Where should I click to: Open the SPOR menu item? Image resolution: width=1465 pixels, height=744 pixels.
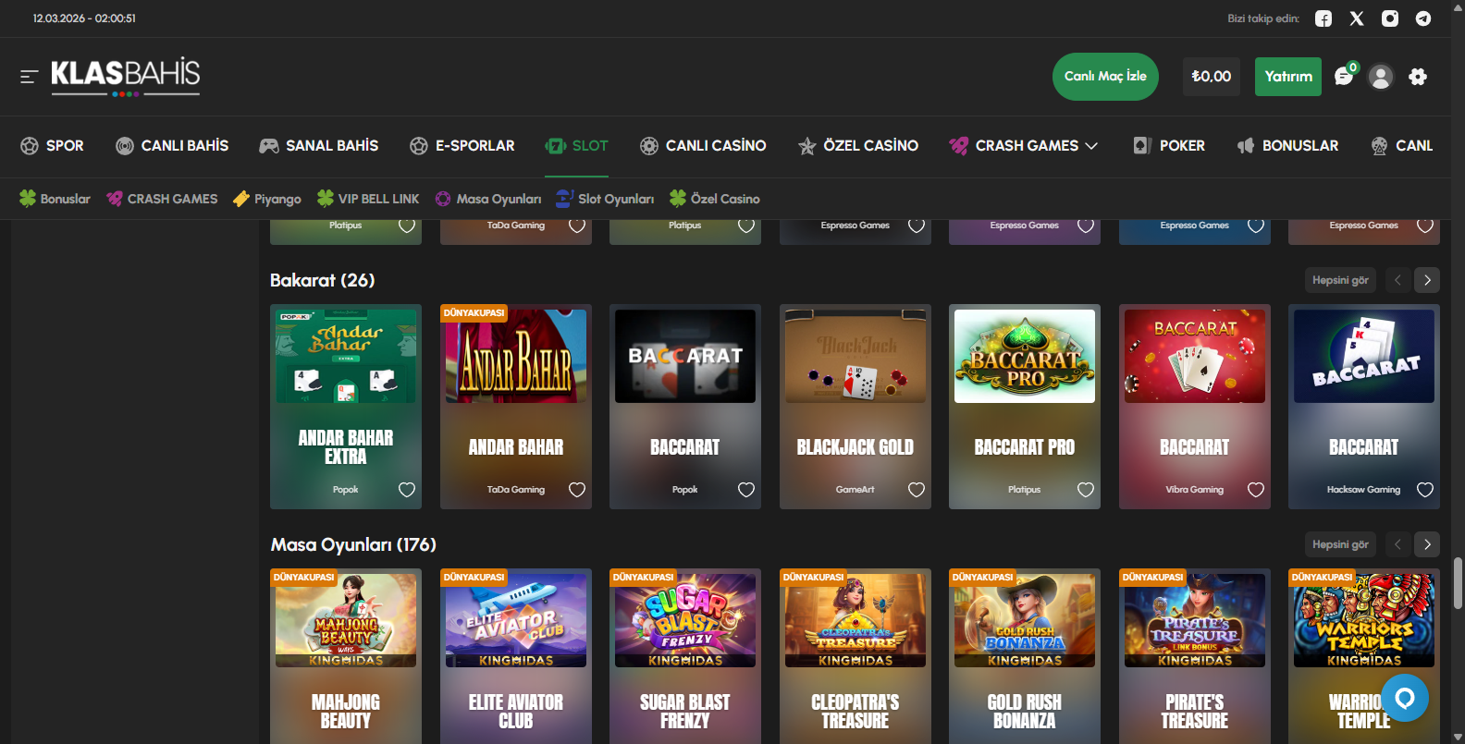pyautogui.click(x=52, y=146)
